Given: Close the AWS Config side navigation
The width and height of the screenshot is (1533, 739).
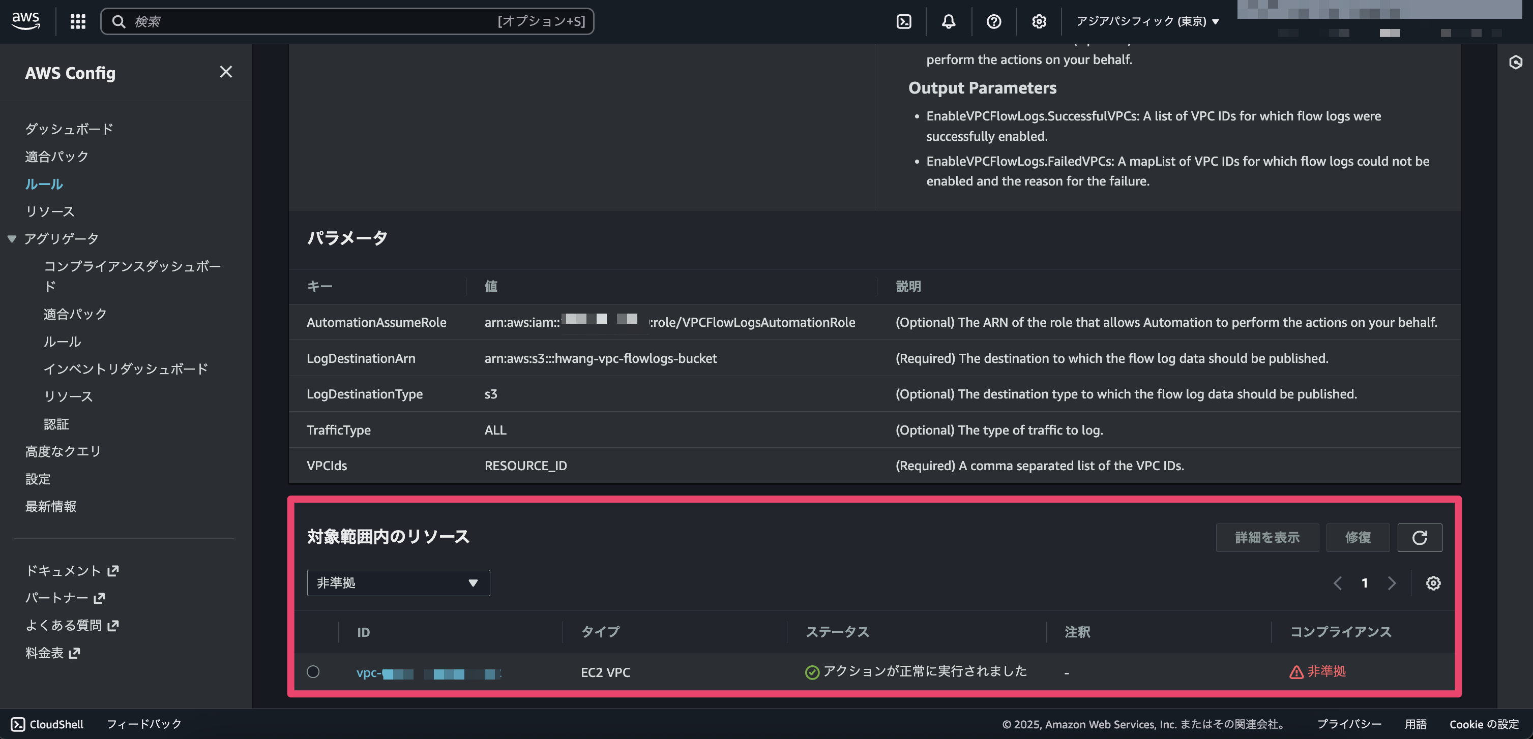Looking at the screenshot, I should [225, 72].
